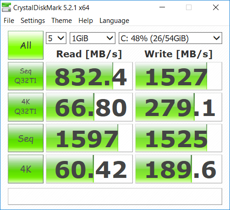Screen dimensions: 230x210
Task: Run the Seq benchmark button
Action: click(x=26, y=138)
